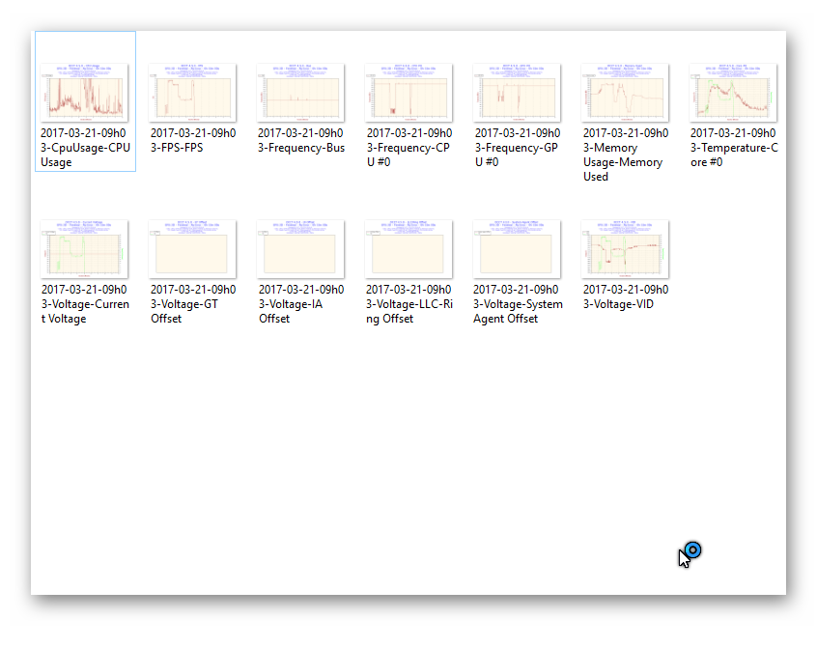Click the FPS-FPS graph thumbnail
The image size is (817, 647).
tap(192, 94)
